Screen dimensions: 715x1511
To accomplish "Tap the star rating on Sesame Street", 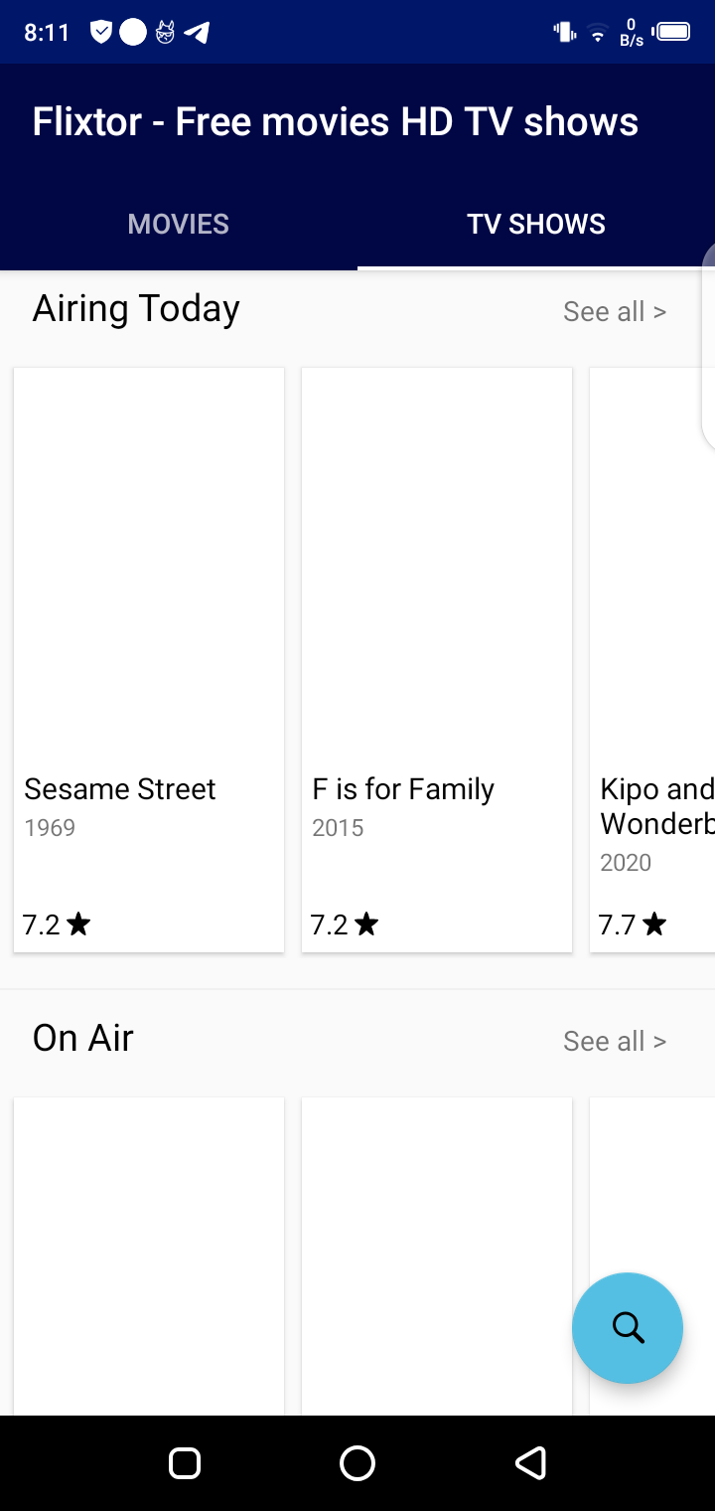I will (x=58, y=925).
